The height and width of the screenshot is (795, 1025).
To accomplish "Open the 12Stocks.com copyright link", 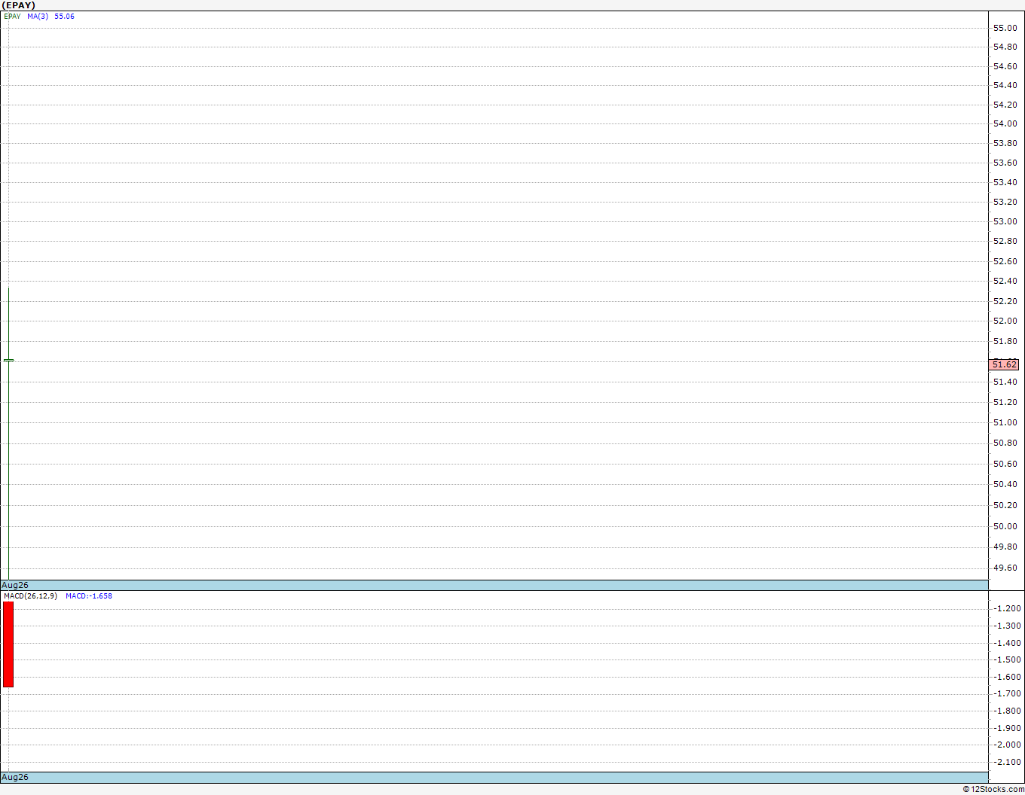I will click(993, 789).
